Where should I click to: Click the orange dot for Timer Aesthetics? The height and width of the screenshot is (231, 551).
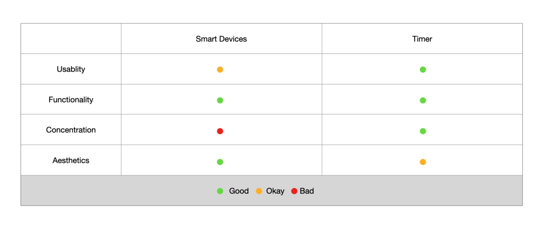tap(423, 162)
